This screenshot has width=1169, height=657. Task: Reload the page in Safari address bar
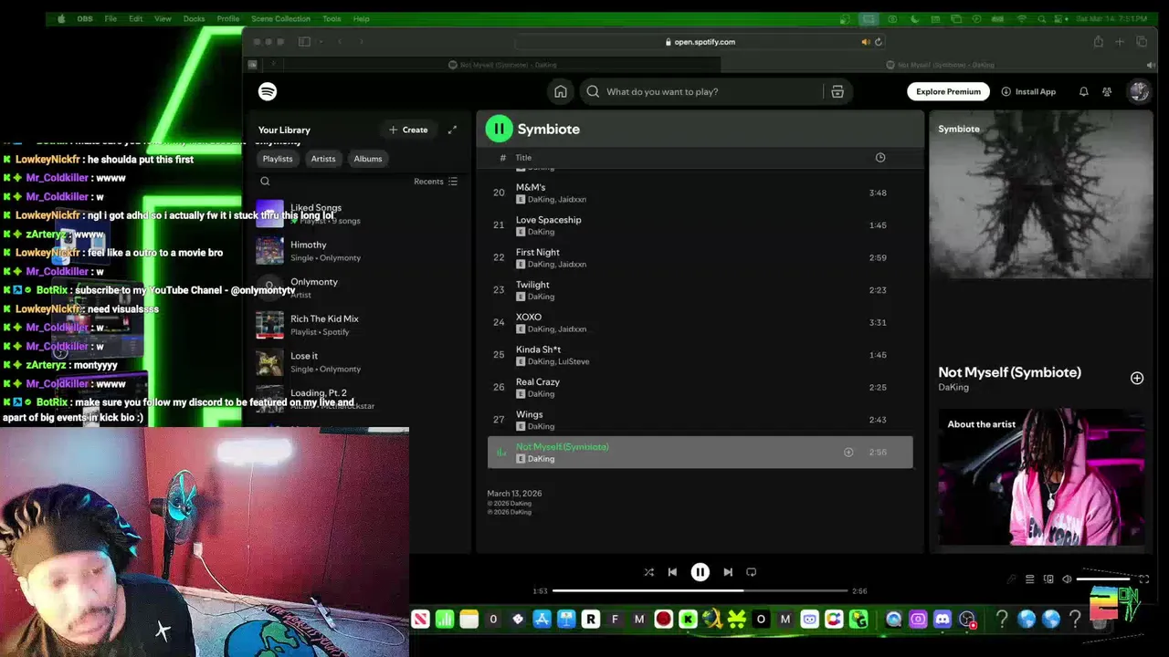pos(879,42)
